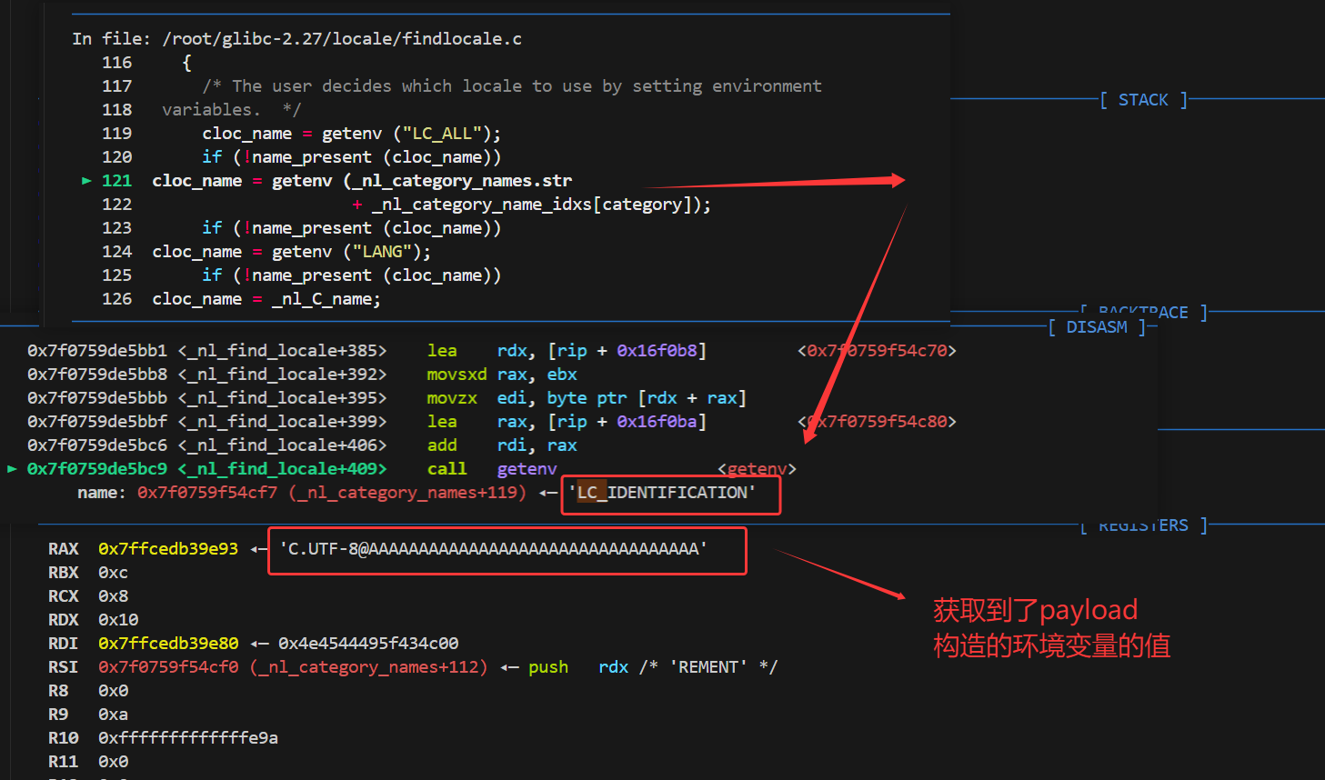Click the 'LC_IDENTIFICATION' string in red box
This screenshot has width=1325, height=780.
pyautogui.click(x=662, y=493)
